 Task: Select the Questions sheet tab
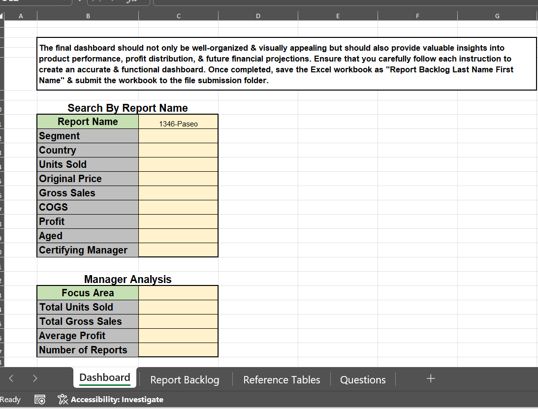coord(362,379)
